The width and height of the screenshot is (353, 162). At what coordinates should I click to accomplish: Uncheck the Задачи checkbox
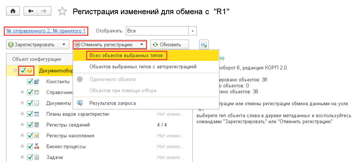pos(30,157)
